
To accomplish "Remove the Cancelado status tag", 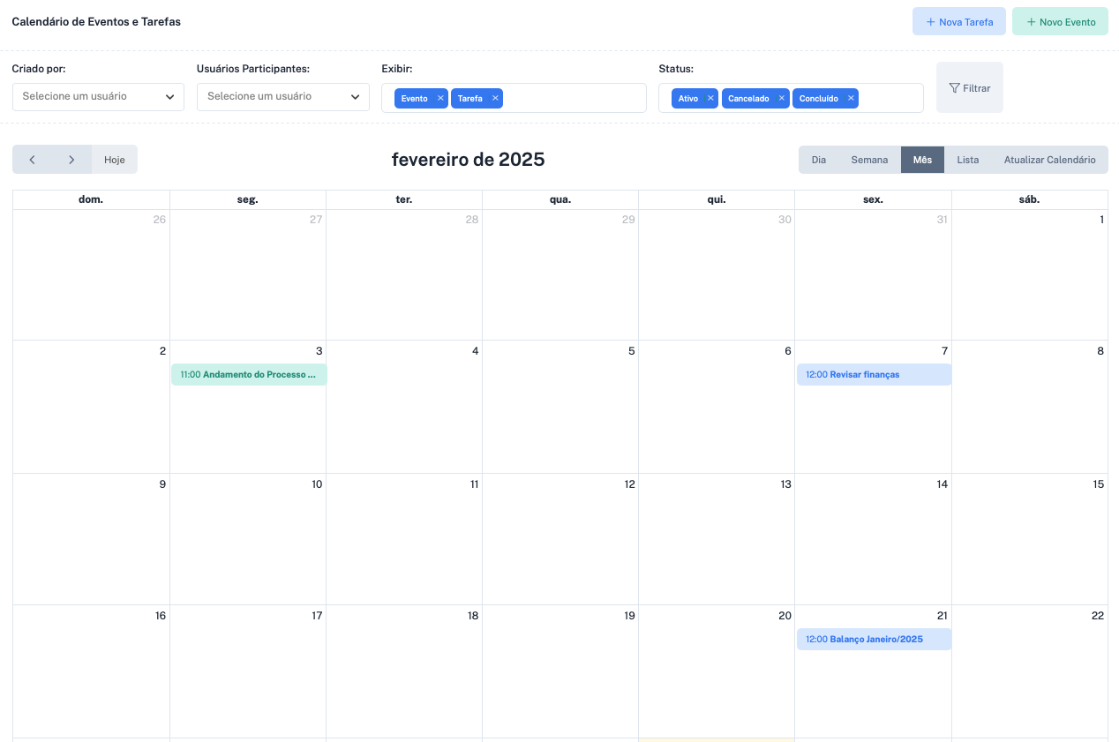I will (x=781, y=99).
